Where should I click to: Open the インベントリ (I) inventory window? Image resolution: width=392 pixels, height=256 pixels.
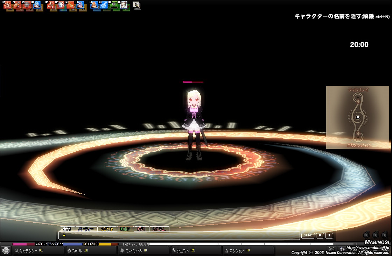(x=143, y=250)
